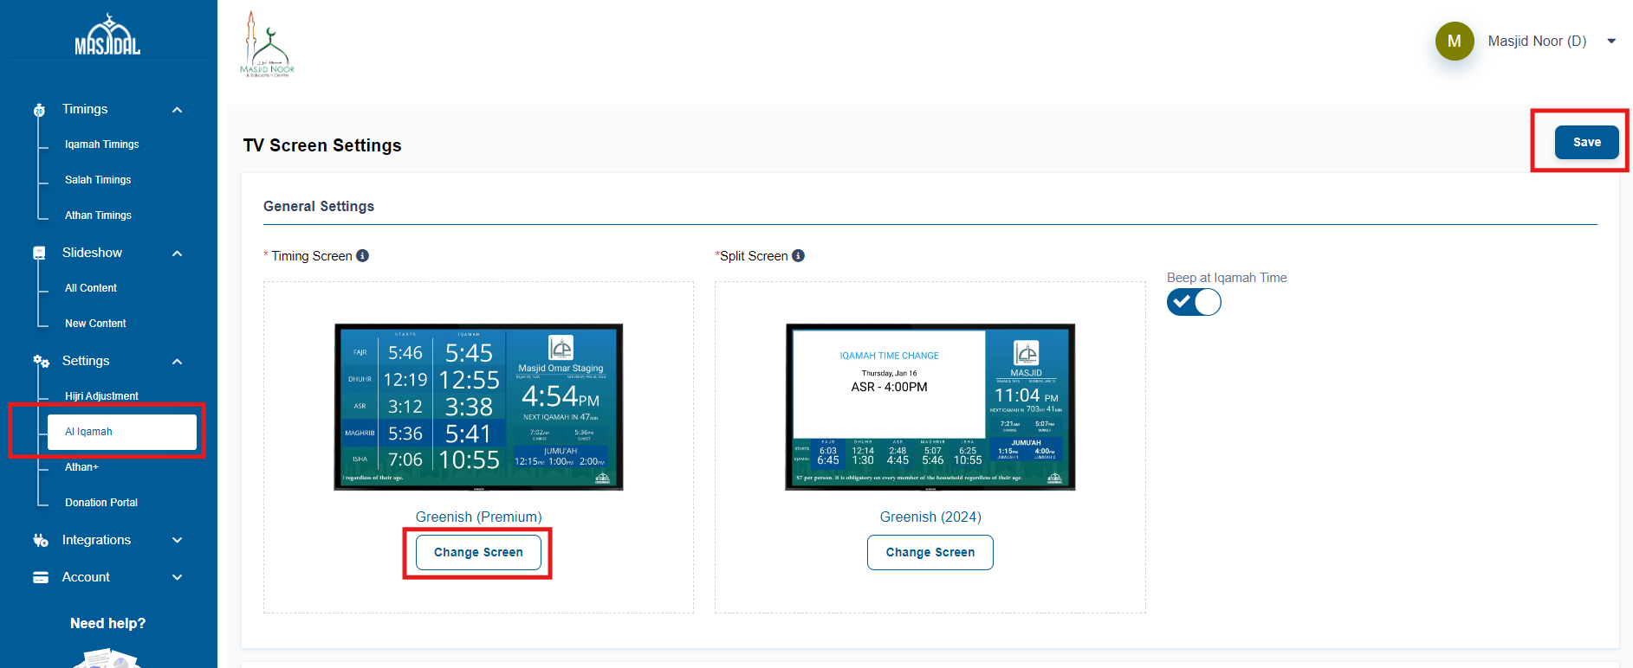Viewport: 1633px width, 668px height.
Task: Disable Beep at Iqamah Time toggle
Action: (x=1194, y=303)
